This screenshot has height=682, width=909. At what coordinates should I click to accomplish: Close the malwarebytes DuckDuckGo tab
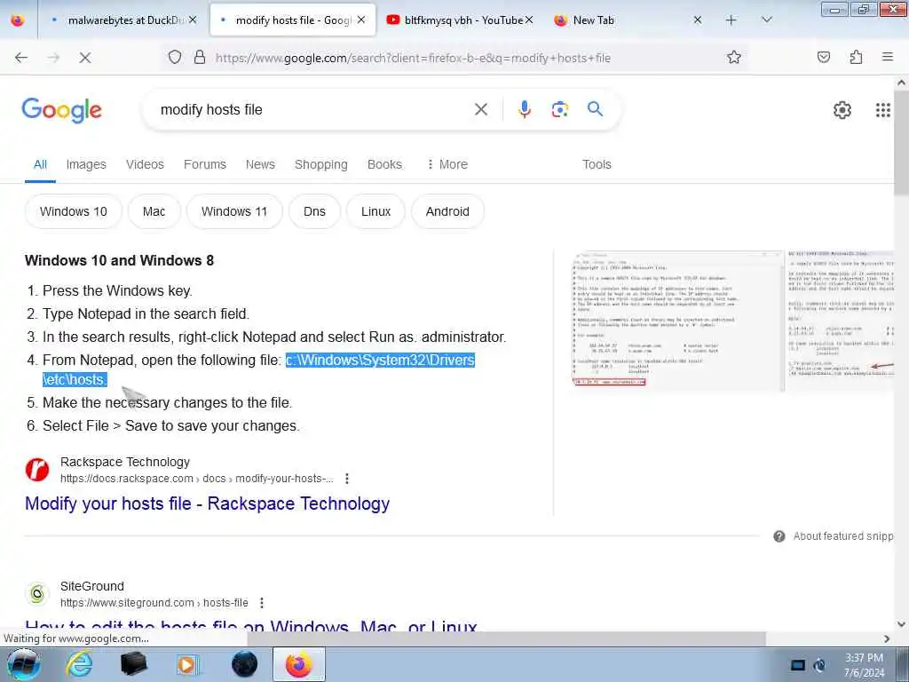click(193, 20)
